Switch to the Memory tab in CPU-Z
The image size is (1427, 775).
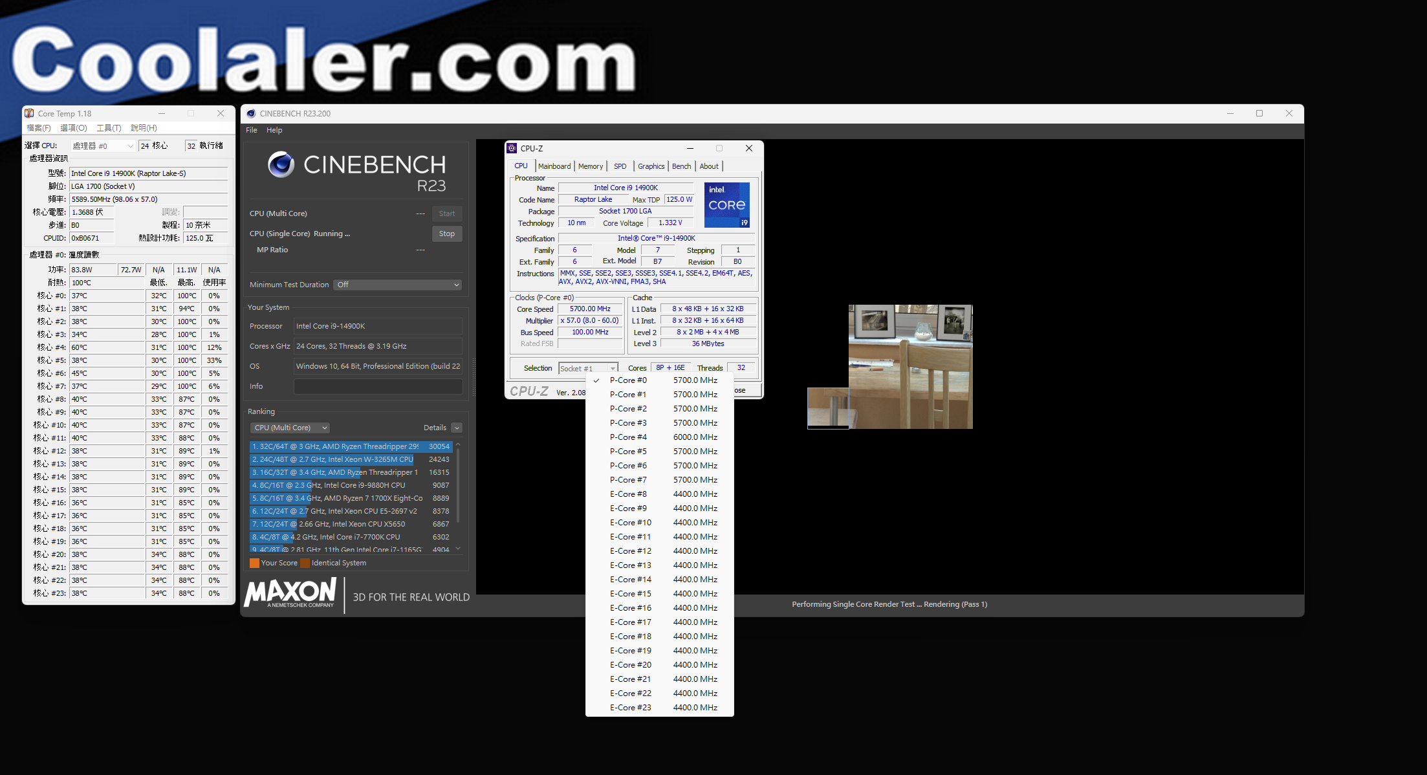point(591,166)
